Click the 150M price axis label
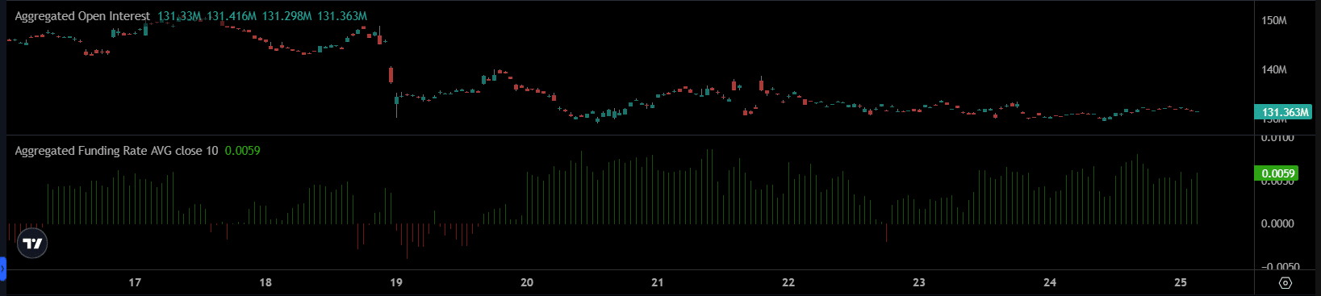Viewport: 1321px width, 296px height. click(1274, 20)
